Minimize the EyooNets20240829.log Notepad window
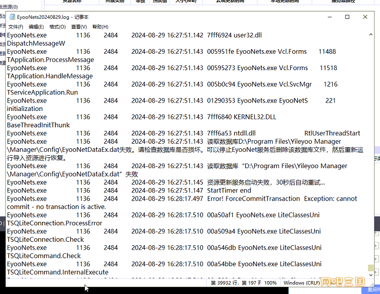Viewport: 380px width, 294px height. tap(330, 17)
